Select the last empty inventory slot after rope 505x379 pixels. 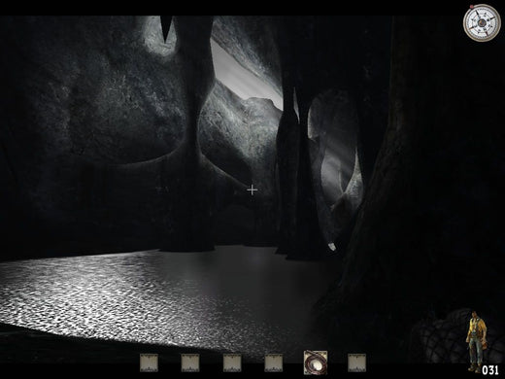pos(357,362)
